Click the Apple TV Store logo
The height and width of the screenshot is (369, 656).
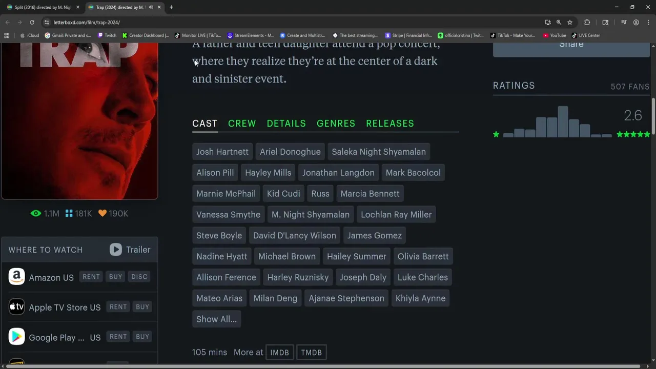point(16,307)
